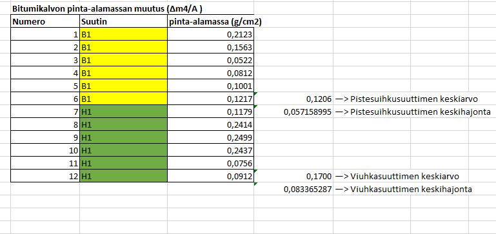Select the cell with value 0,0522

click(211, 60)
